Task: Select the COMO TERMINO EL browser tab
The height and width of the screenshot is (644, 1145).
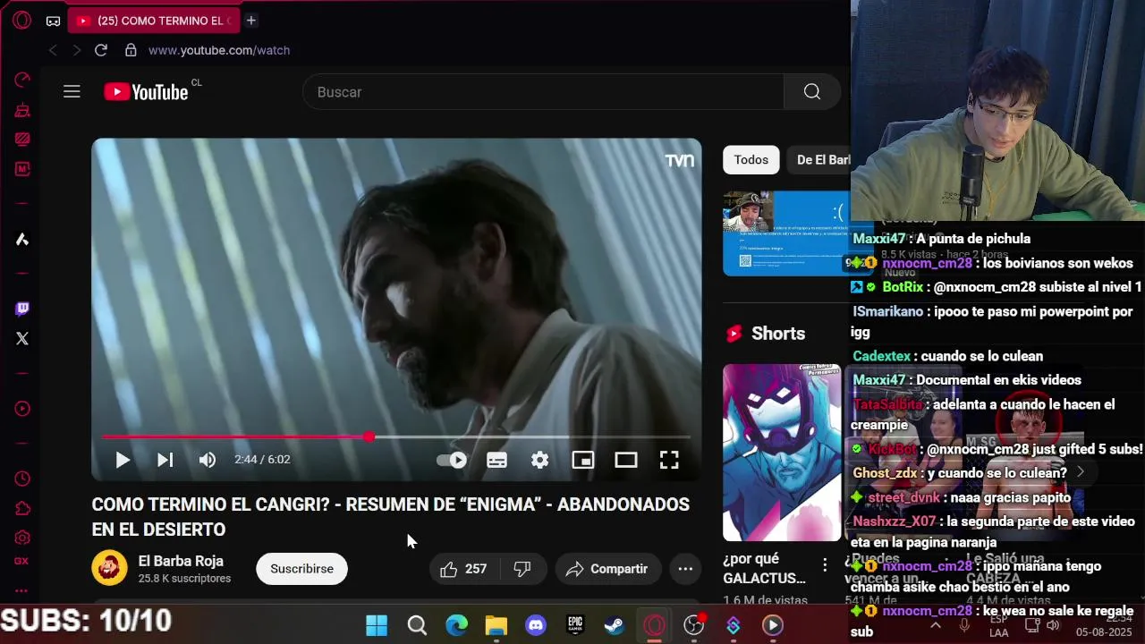Action: pos(152,20)
